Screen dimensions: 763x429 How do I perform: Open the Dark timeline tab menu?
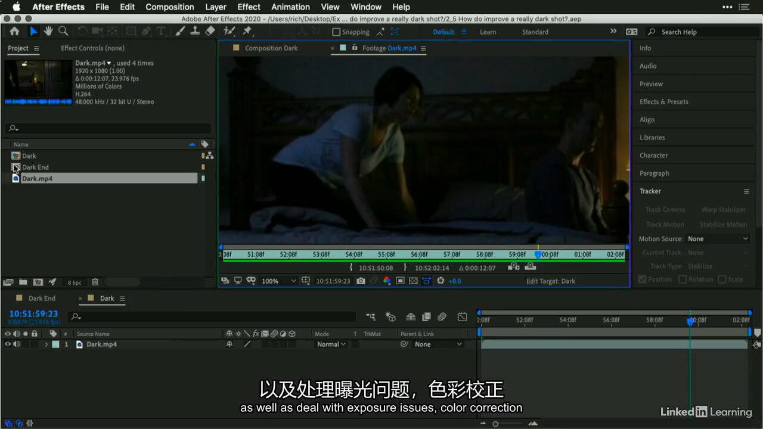point(122,299)
